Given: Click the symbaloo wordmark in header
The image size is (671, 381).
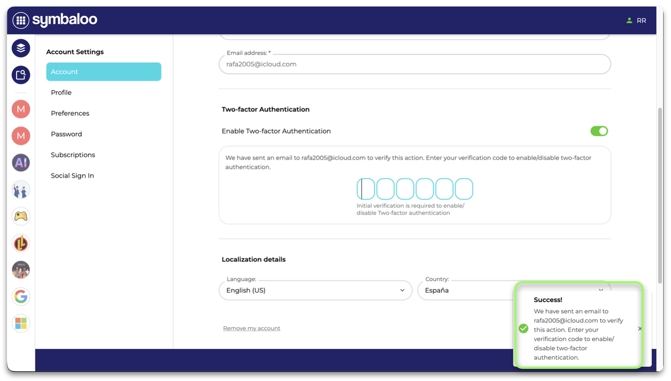Looking at the screenshot, I should point(65,20).
